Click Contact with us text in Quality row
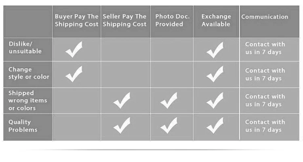The height and width of the screenshot is (162, 303). tap(265, 126)
